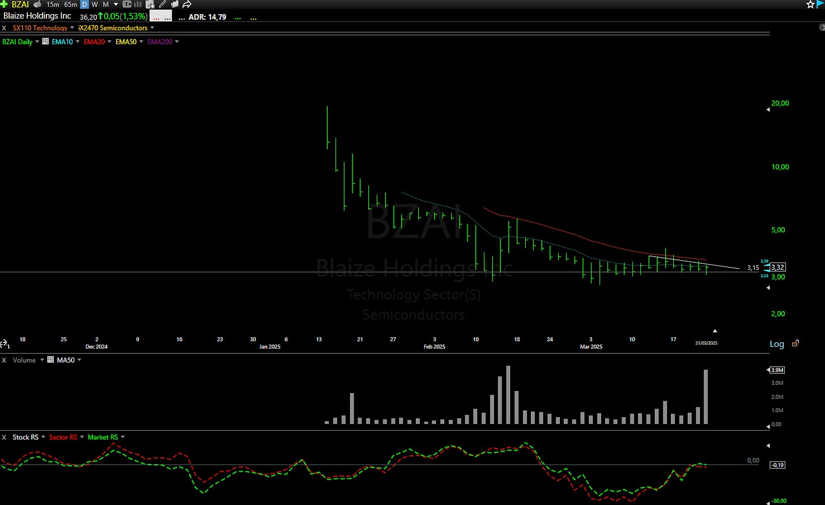Viewport: 825px width, 505px height.
Task: Click the BZAI ticker symbol box
Action: coord(20,5)
